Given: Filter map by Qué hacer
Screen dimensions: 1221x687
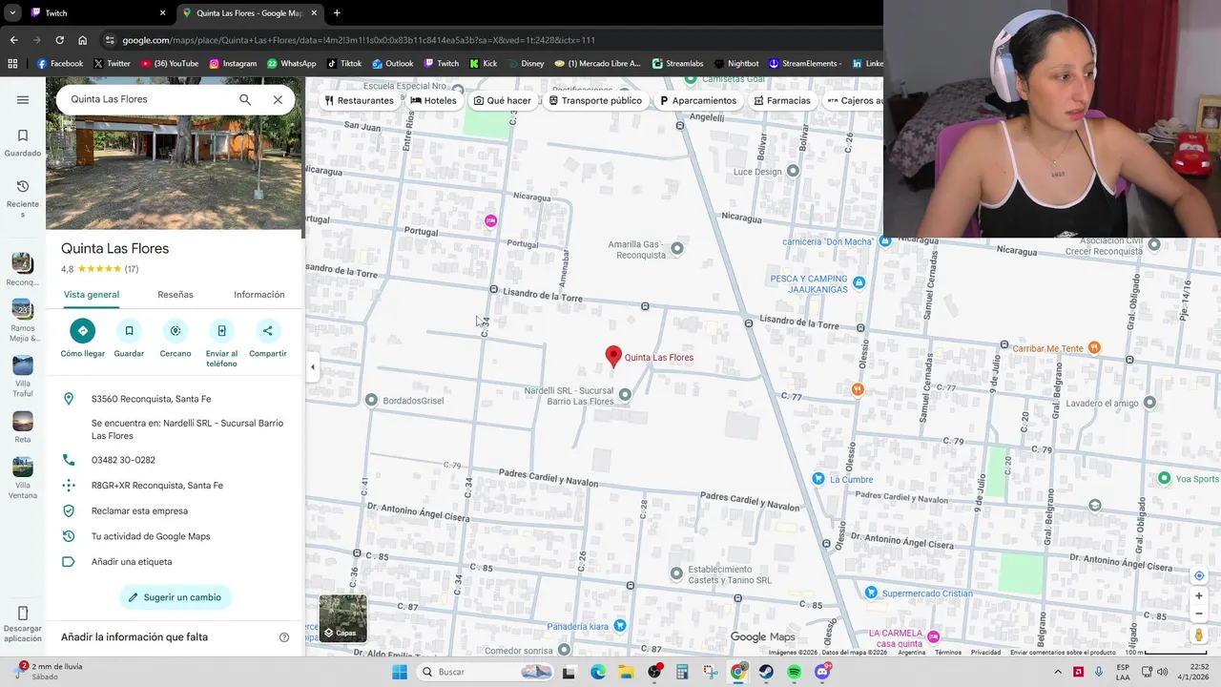Looking at the screenshot, I should click(503, 100).
